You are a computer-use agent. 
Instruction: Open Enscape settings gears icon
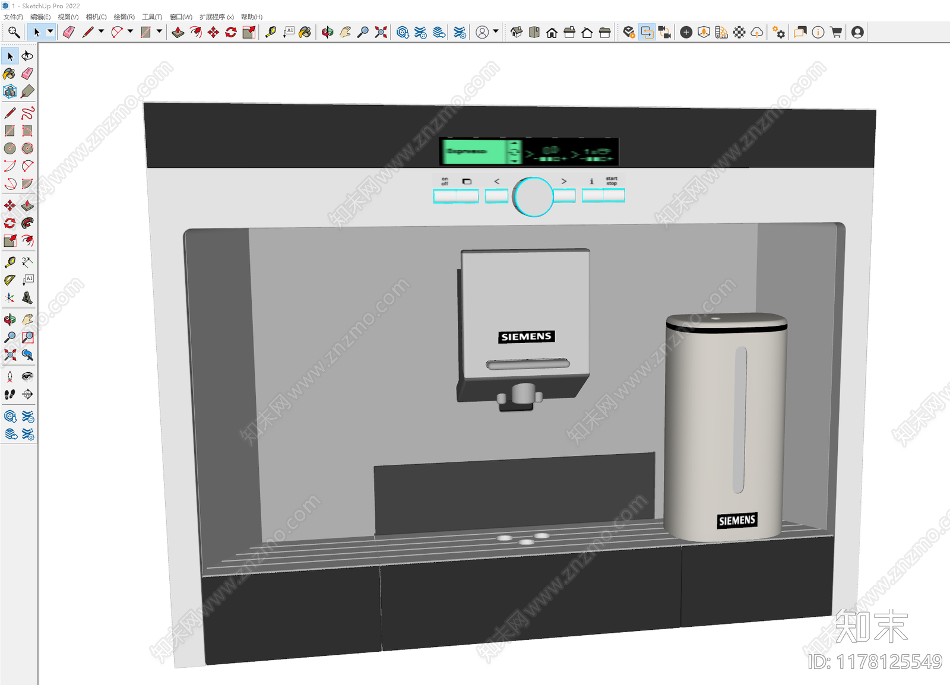[x=778, y=32]
